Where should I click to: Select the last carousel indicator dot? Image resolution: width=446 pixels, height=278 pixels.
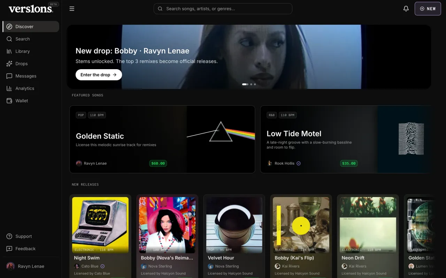click(x=255, y=84)
